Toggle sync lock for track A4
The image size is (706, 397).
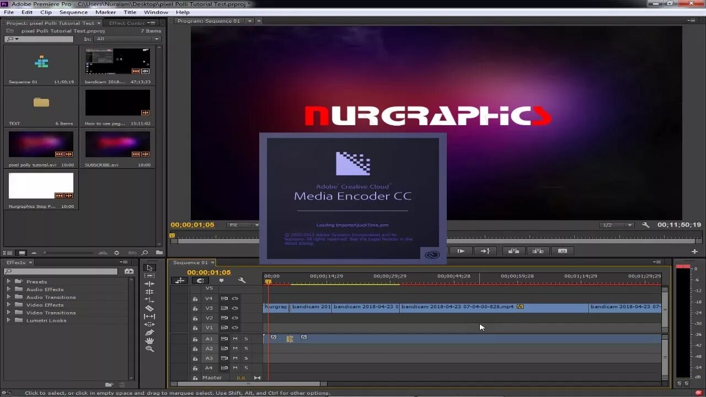[224, 368]
